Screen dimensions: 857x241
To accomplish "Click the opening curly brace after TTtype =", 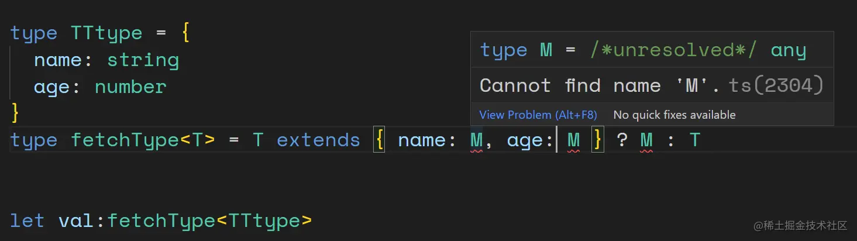I will (x=185, y=33).
